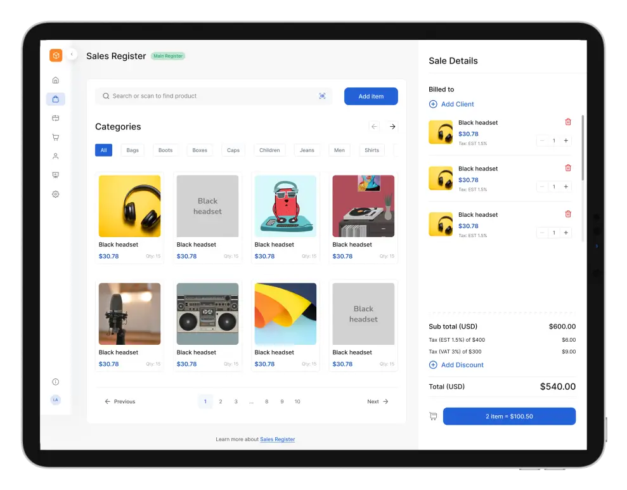Decrease quantity of third Black headset
Image resolution: width=627 pixels, height=490 pixels.
542,233
